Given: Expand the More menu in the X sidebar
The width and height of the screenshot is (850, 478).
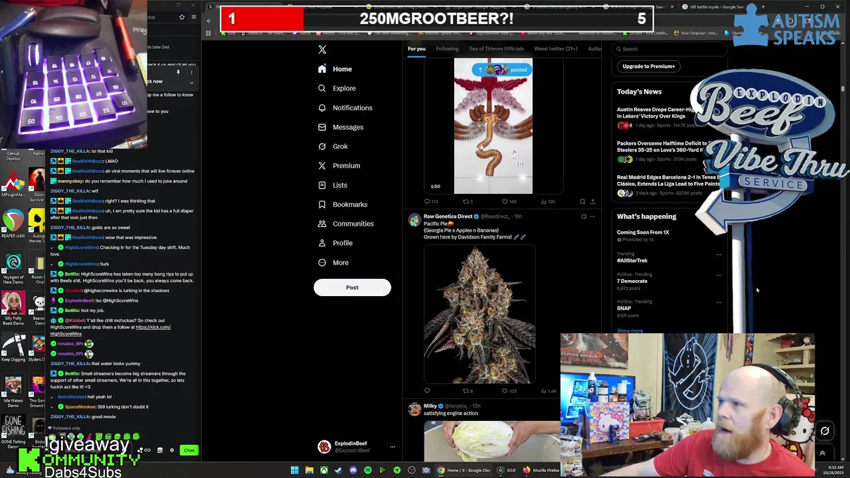Looking at the screenshot, I should [333, 262].
